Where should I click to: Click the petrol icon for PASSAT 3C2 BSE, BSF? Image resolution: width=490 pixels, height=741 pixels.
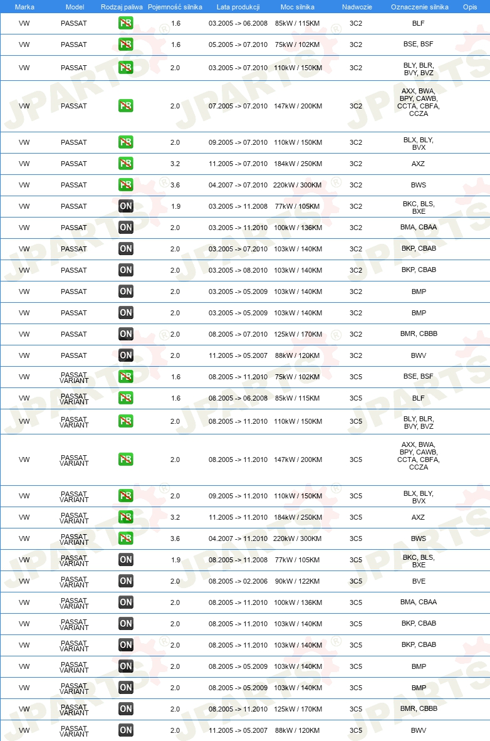[126, 45]
